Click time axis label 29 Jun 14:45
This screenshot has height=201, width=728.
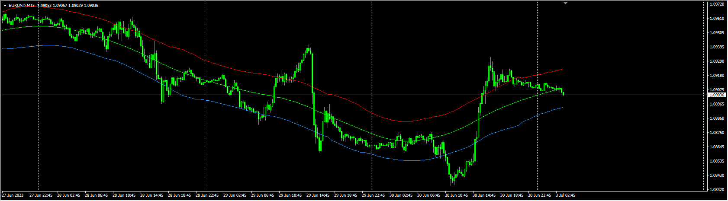point(318,195)
